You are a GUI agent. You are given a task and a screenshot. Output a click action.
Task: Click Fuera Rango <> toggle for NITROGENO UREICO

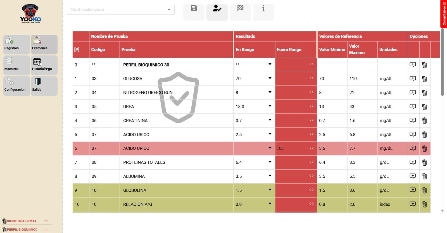312,92
